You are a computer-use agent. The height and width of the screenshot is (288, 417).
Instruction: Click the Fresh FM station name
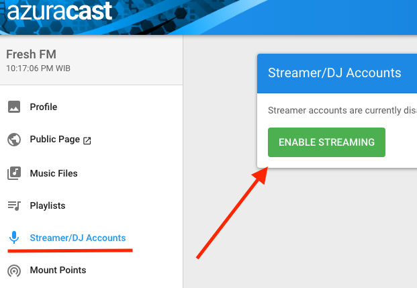coord(31,54)
